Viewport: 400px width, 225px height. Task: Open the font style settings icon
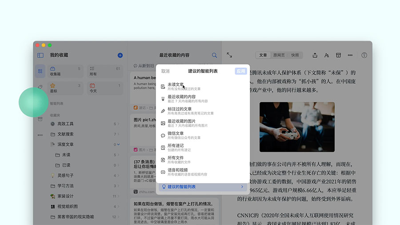327,55
